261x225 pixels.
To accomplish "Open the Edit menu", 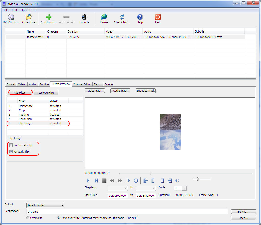I will (15, 10).
